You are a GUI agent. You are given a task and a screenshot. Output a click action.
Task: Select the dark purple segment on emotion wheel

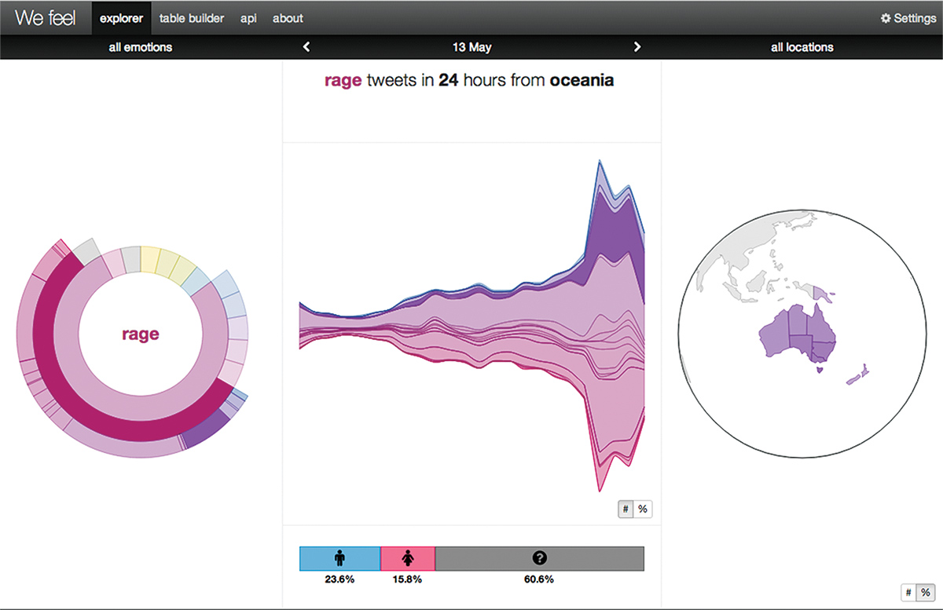pos(206,431)
